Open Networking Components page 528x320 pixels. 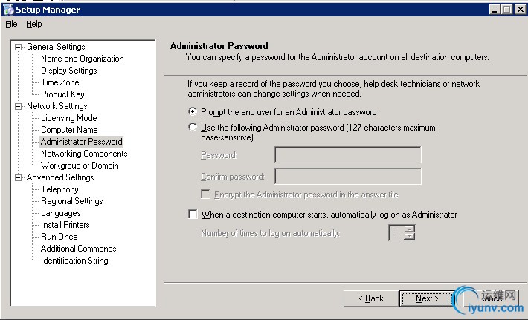point(84,154)
